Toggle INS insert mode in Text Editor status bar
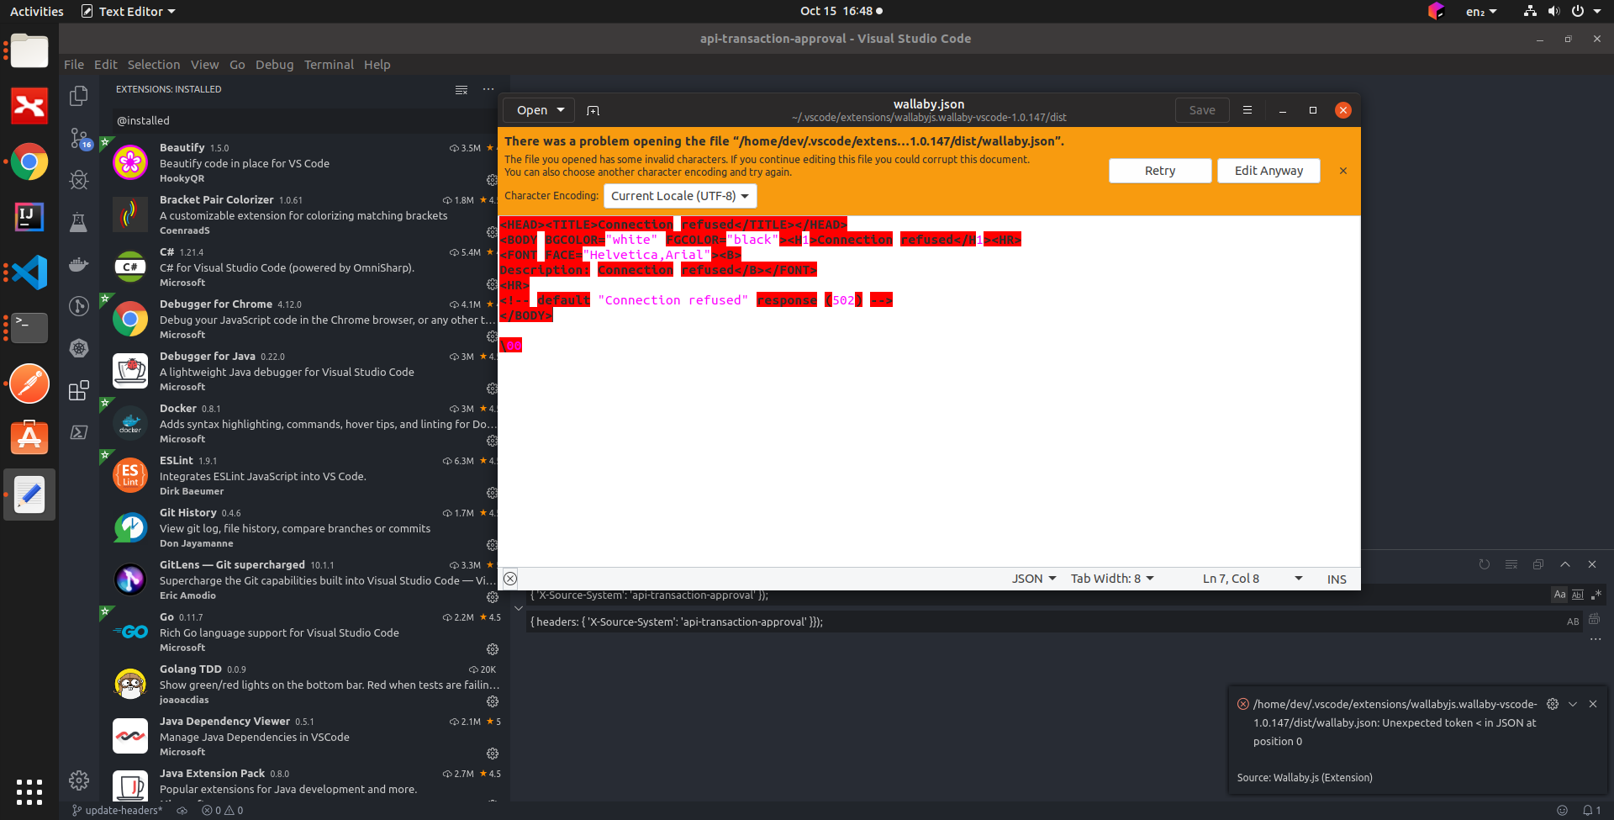The height and width of the screenshot is (820, 1614). [1337, 579]
